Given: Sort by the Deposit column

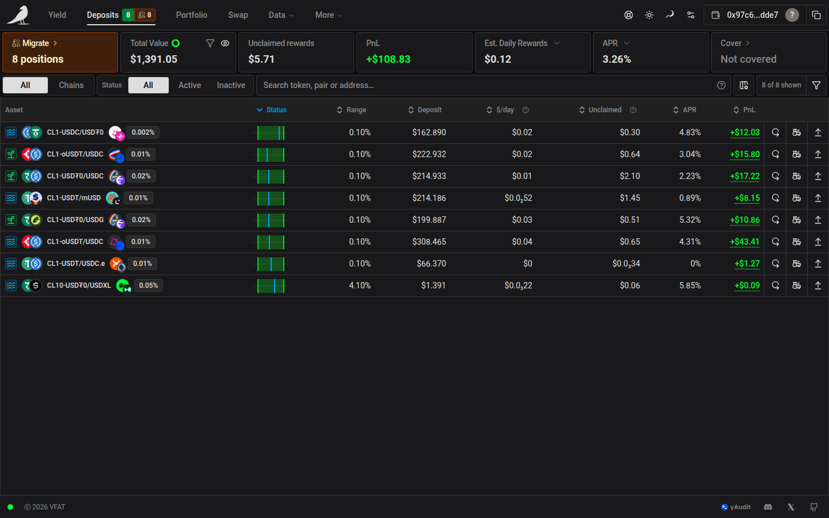Looking at the screenshot, I should (x=425, y=110).
